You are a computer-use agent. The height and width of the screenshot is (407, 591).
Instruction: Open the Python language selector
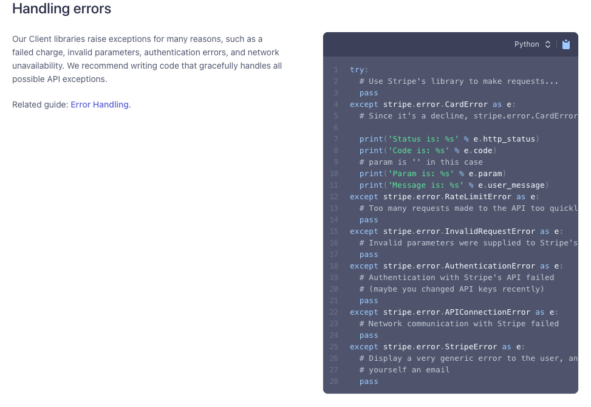coord(532,44)
